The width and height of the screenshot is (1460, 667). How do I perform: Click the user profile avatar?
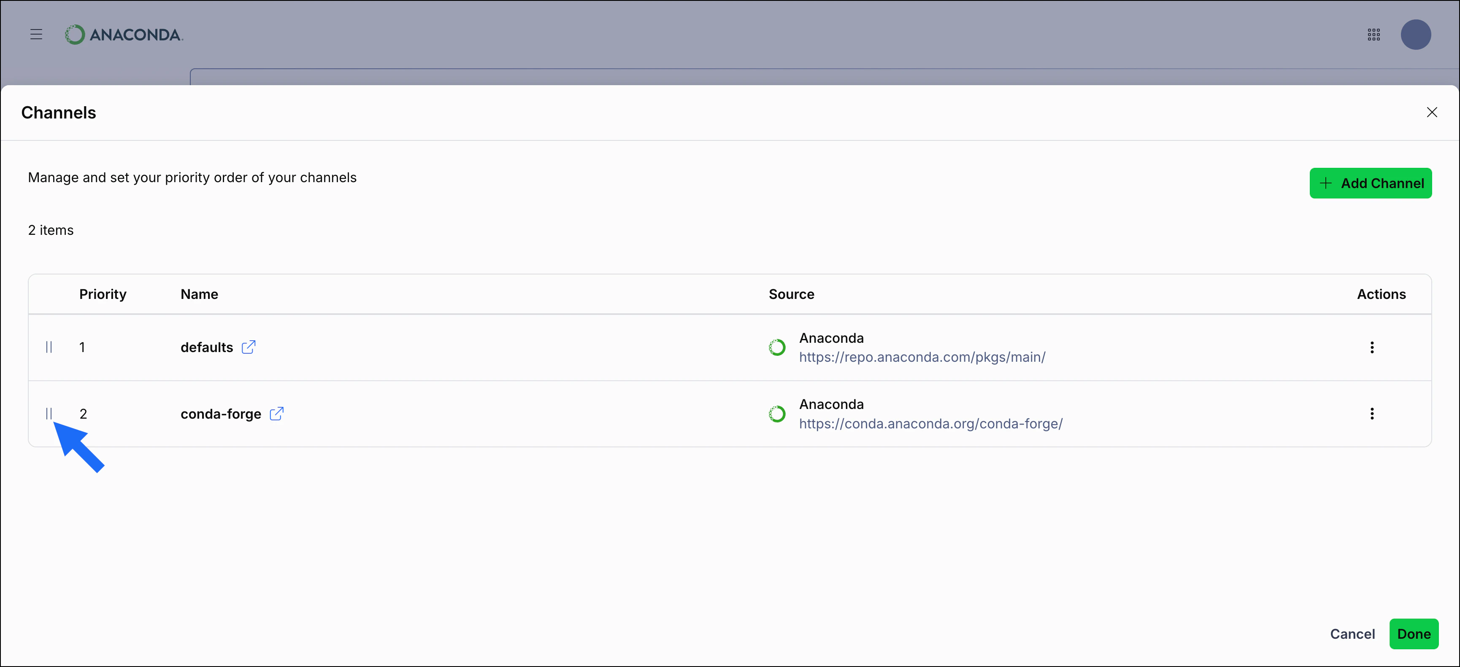(1416, 35)
